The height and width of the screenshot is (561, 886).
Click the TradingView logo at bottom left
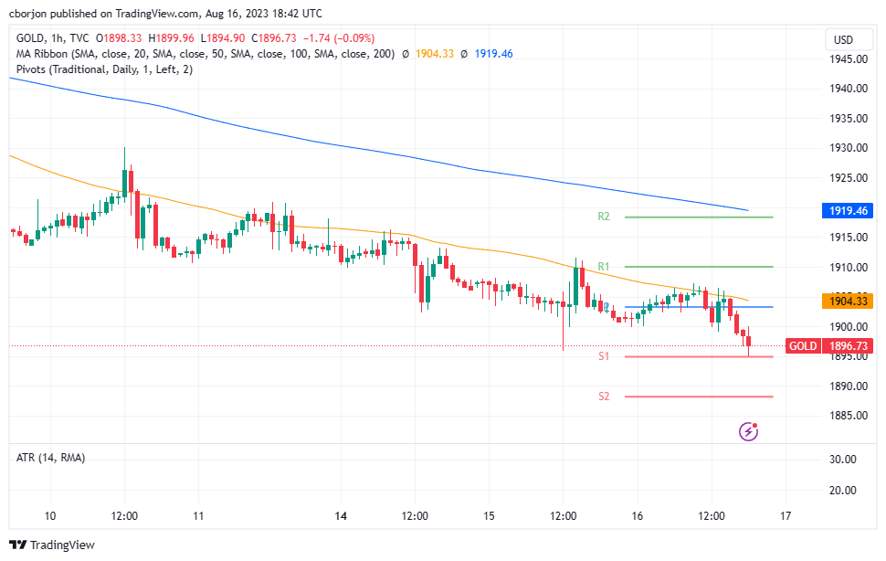[x=50, y=545]
